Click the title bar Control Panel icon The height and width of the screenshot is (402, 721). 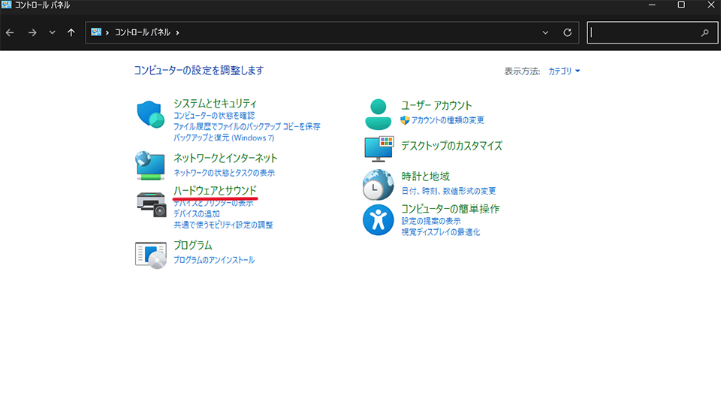pos(7,5)
